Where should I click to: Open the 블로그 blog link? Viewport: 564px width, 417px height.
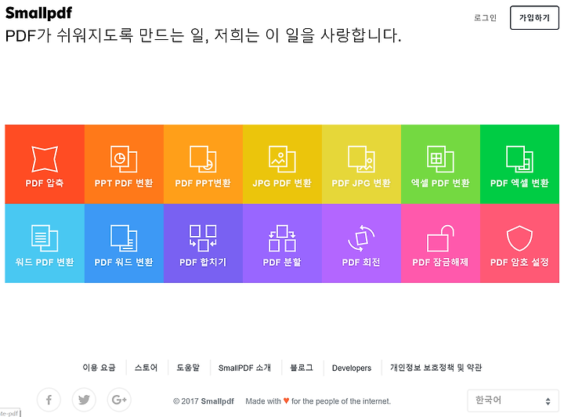pos(302,368)
